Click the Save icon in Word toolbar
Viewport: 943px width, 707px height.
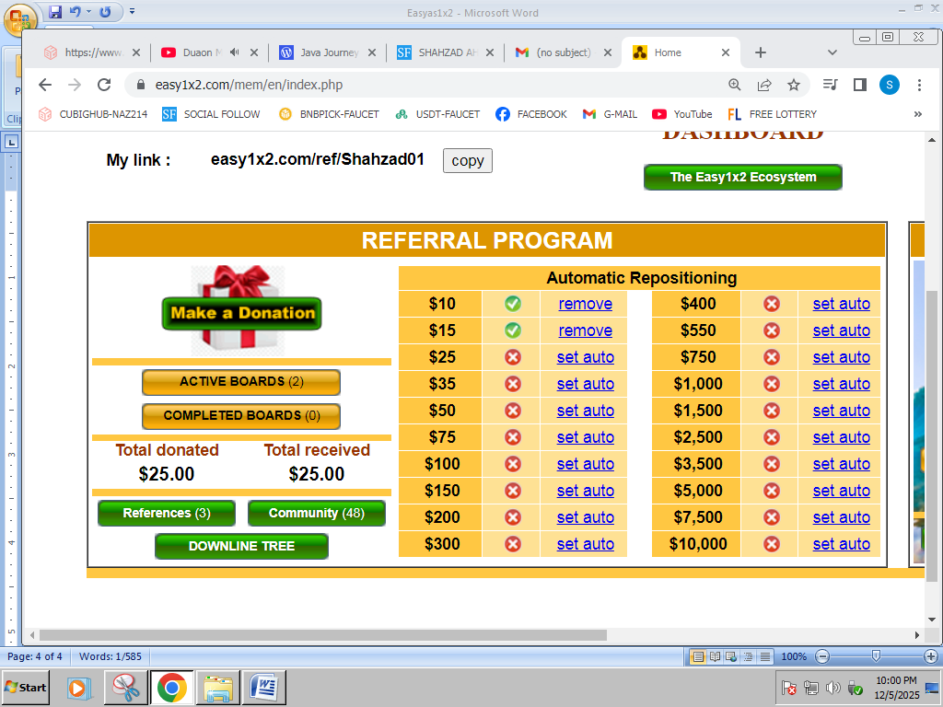coord(55,12)
